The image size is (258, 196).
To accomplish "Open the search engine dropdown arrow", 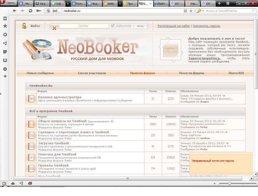I will coord(203,11).
